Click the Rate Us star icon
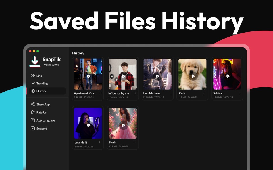The width and height of the screenshot is (273, 170). [x=33, y=112]
